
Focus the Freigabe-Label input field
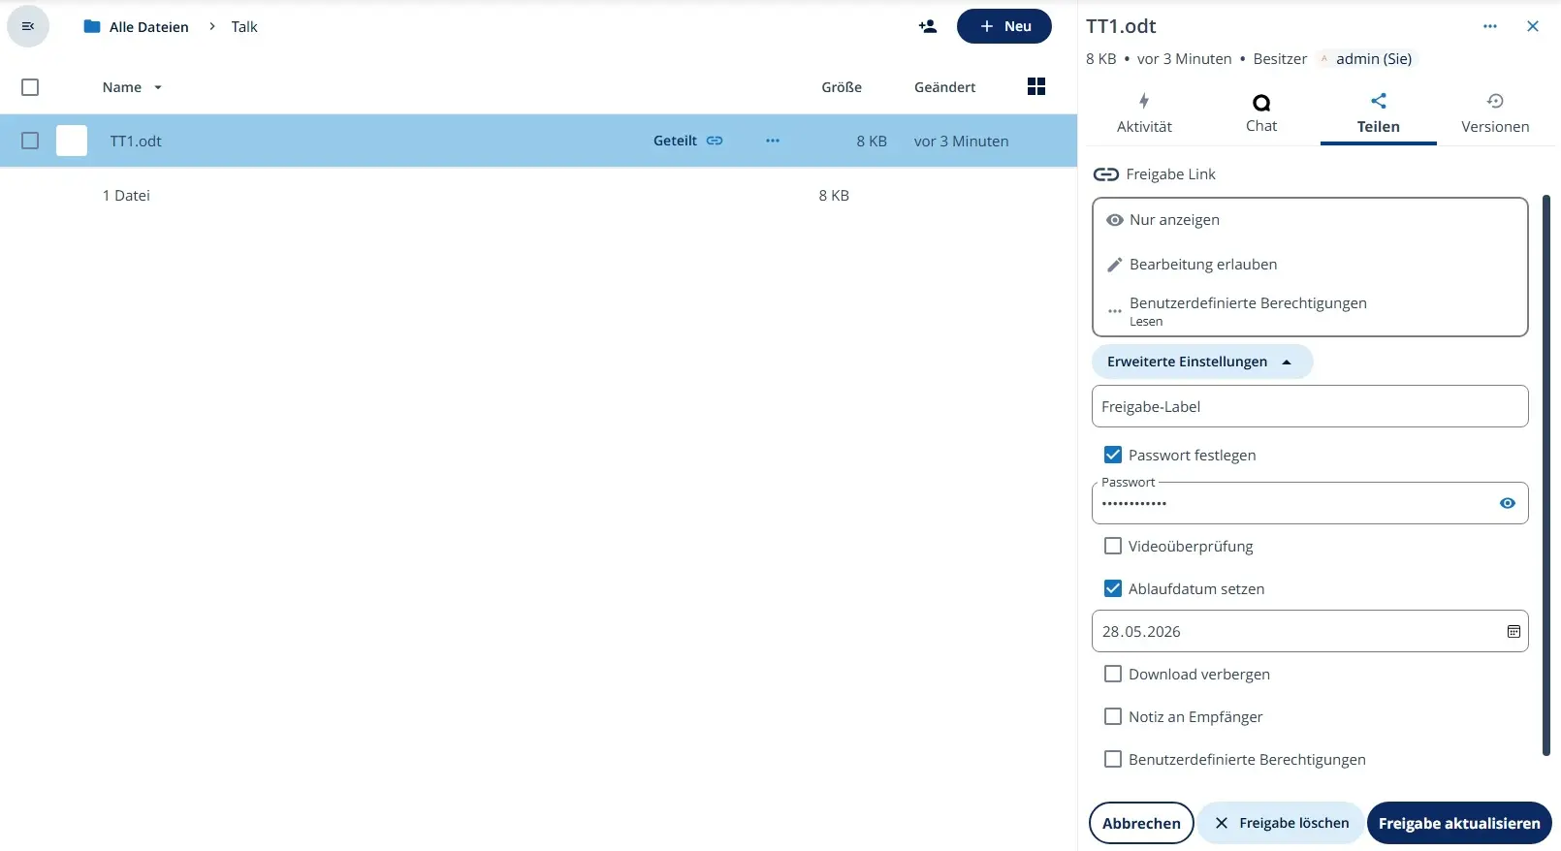coord(1310,406)
